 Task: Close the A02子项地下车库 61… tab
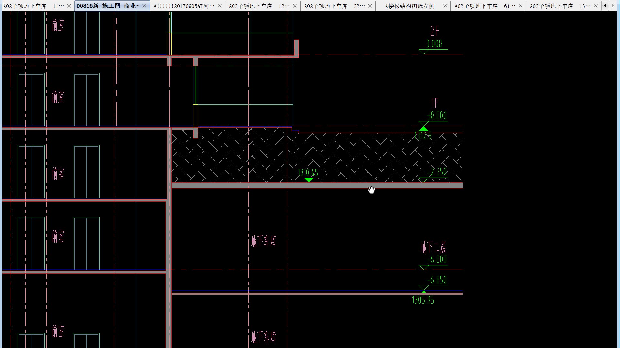click(521, 6)
